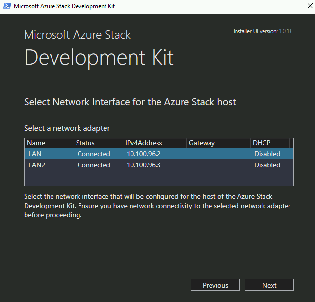
Task: Click the Installer UI version text
Action: pos(262,31)
